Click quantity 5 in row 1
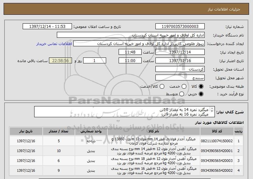 tap(59, 141)
